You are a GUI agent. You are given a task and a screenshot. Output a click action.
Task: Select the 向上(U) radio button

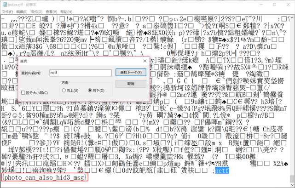click(70, 91)
